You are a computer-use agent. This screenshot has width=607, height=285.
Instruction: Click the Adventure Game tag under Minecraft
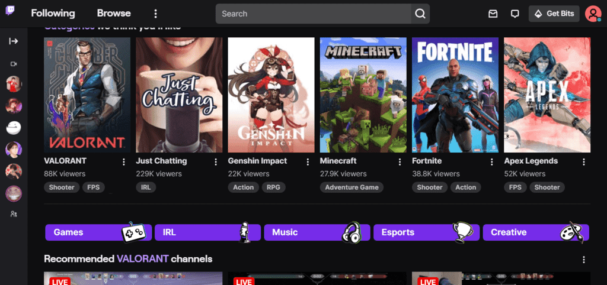click(352, 187)
